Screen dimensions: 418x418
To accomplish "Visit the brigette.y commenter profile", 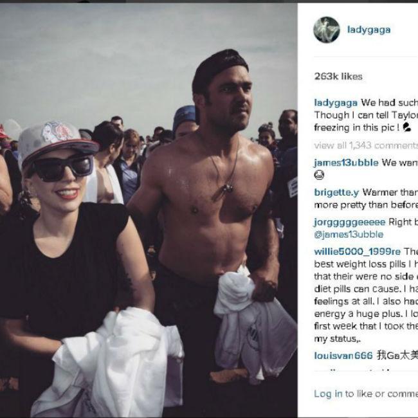I will click(336, 192).
